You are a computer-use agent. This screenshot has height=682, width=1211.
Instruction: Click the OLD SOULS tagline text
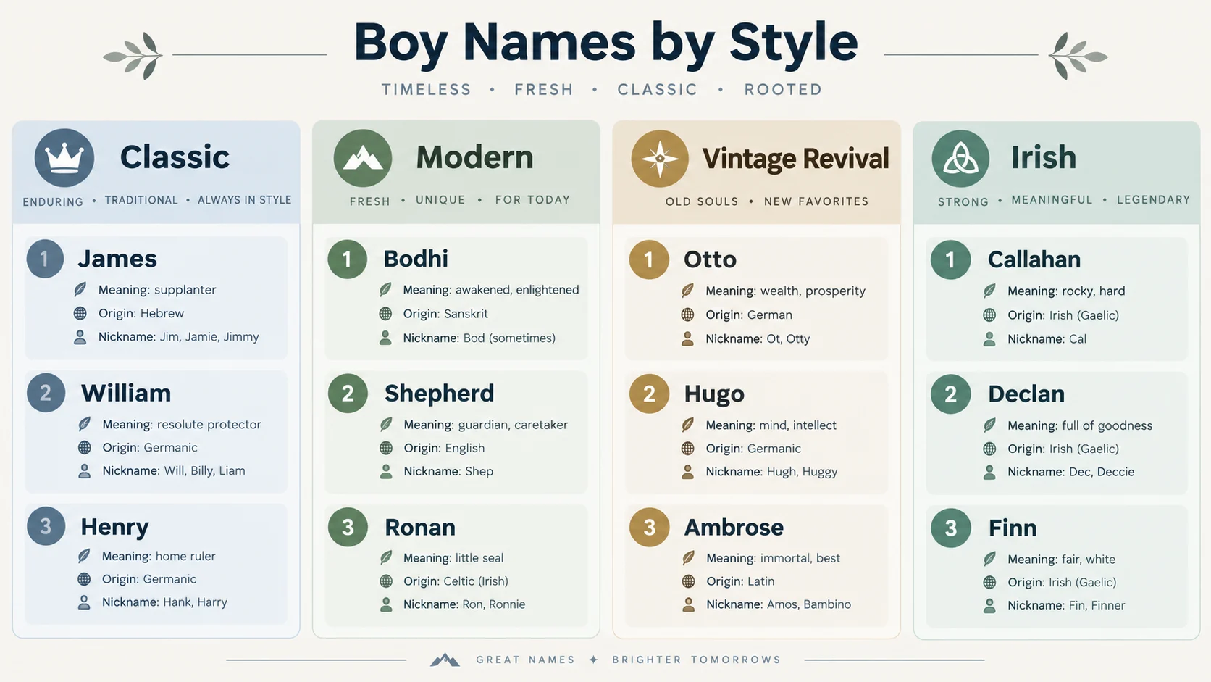click(702, 201)
